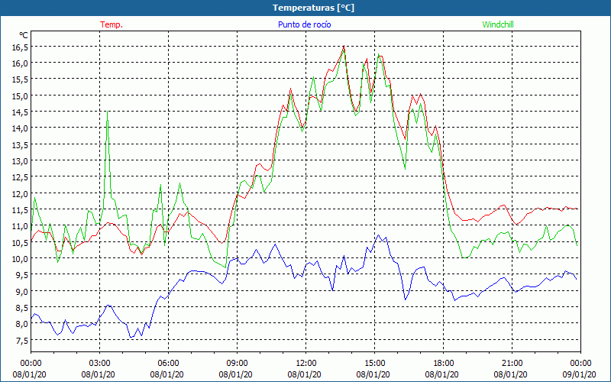611x382 pixels.
Task: Click the 15,5 y-axis value
Action: point(20,79)
